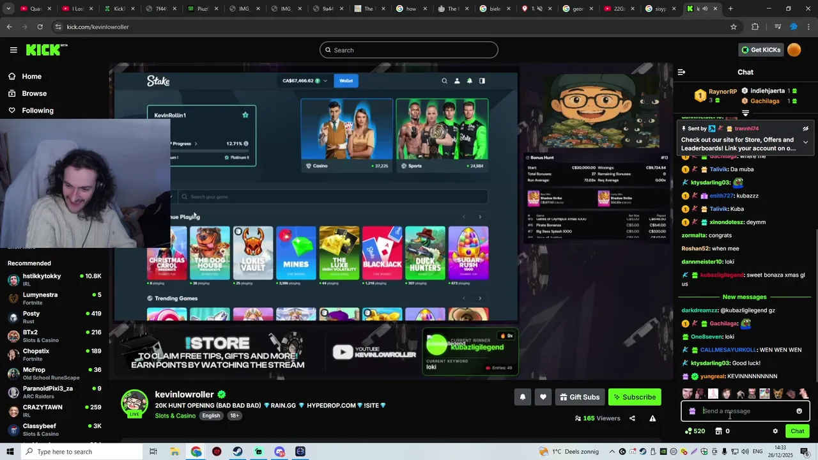
Task: Follow channel with the heart button
Action: point(543,397)
